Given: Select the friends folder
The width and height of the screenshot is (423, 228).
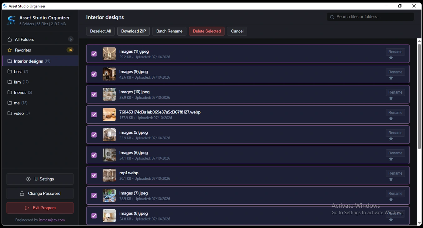Looking at the screenshot, I should click(40, 92).
